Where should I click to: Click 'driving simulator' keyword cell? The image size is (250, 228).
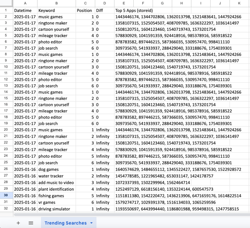tap(56, 209)
